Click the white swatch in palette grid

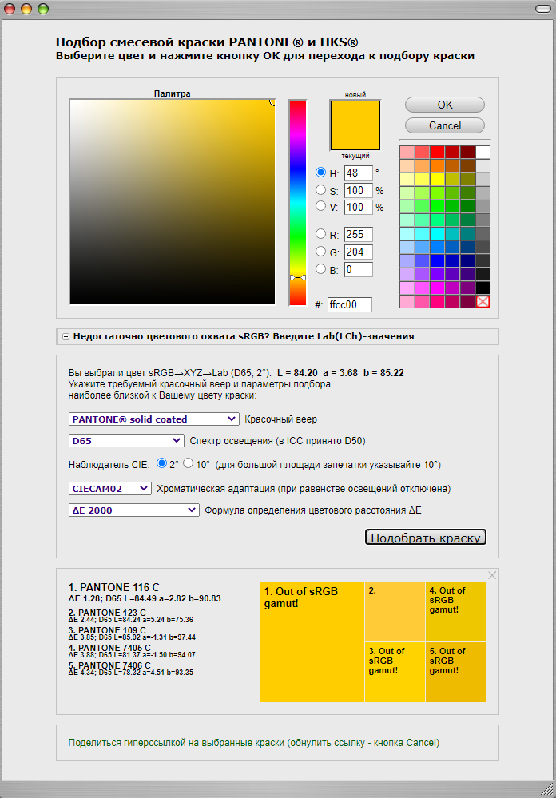483,152
